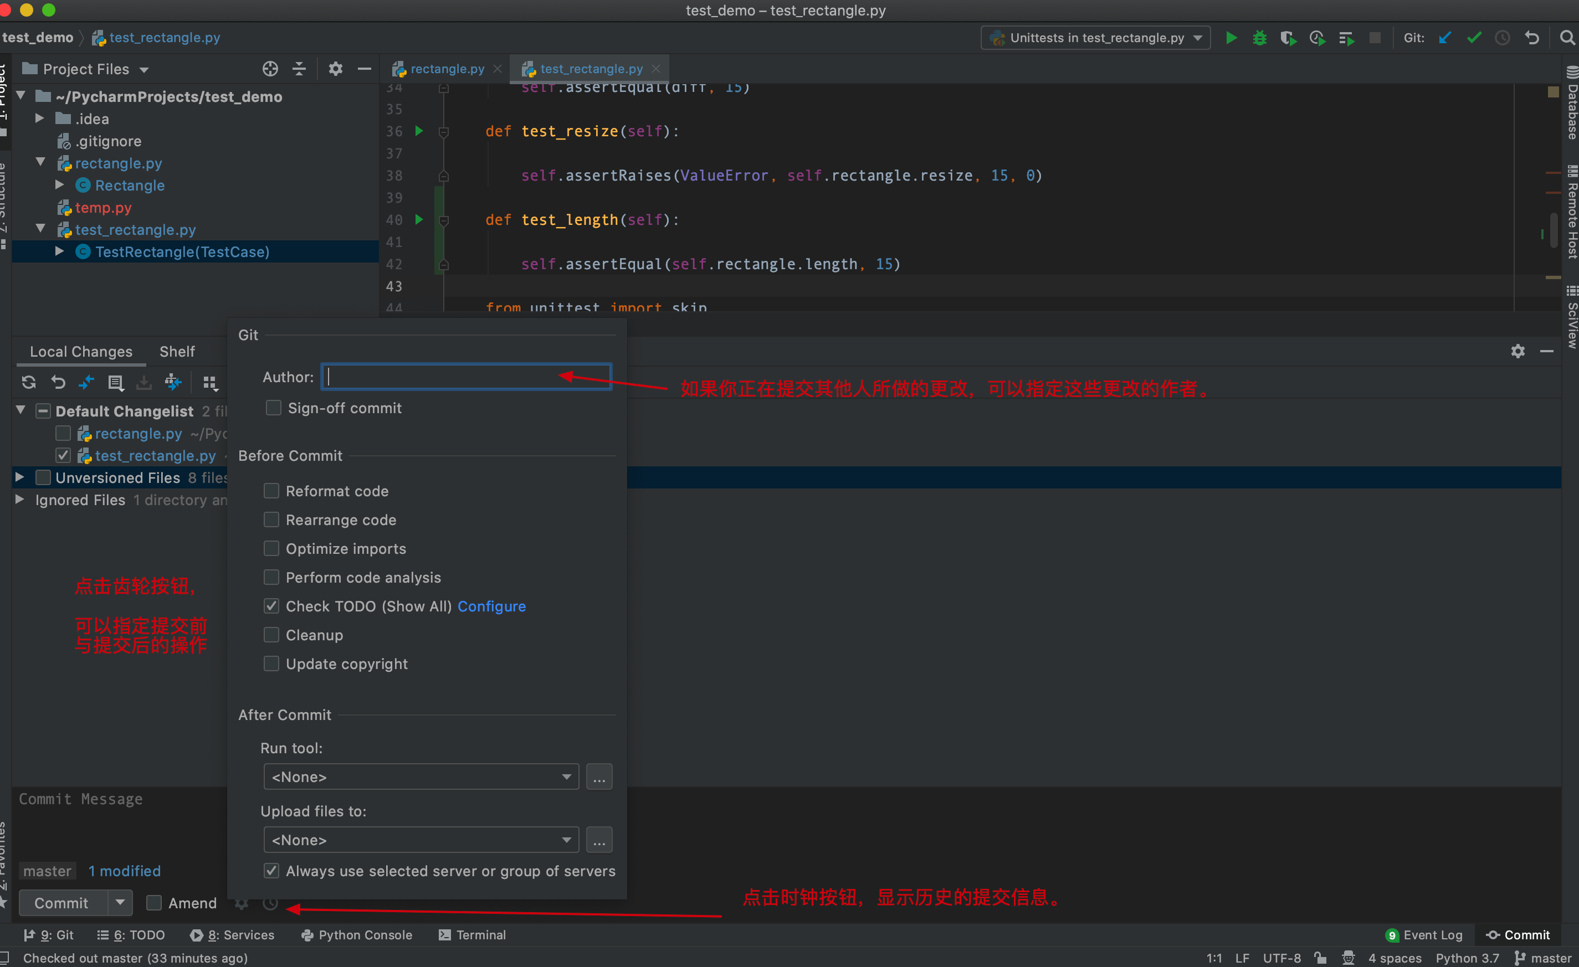
Task: Open the run configuration dropdown
Action: click(x=1095, y=38)
